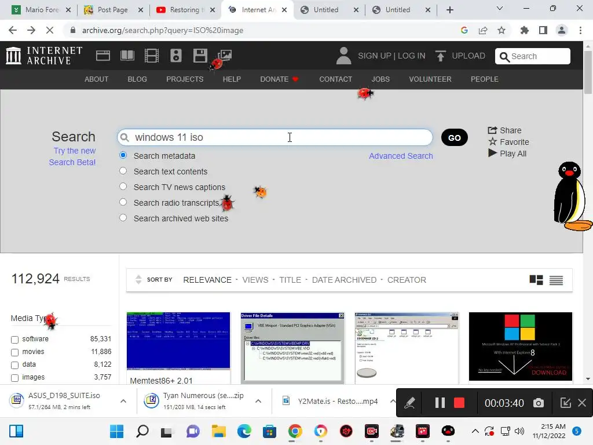
Task: Click the GO search button
Action: (454, 137)
